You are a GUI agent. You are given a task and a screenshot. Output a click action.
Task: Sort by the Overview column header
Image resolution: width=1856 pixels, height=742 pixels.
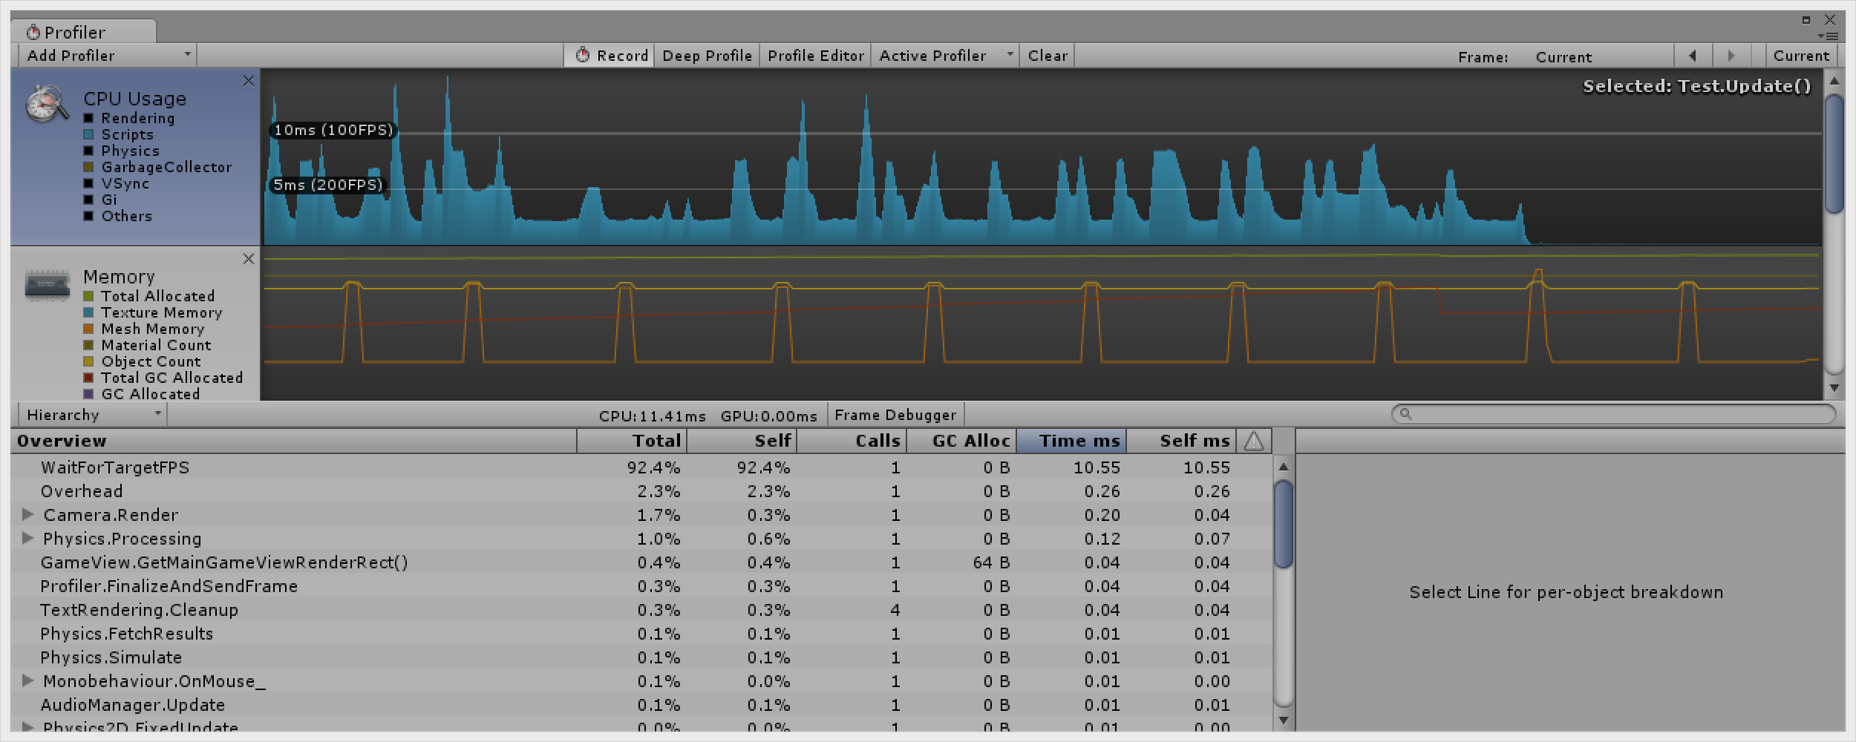click(294, 441)
